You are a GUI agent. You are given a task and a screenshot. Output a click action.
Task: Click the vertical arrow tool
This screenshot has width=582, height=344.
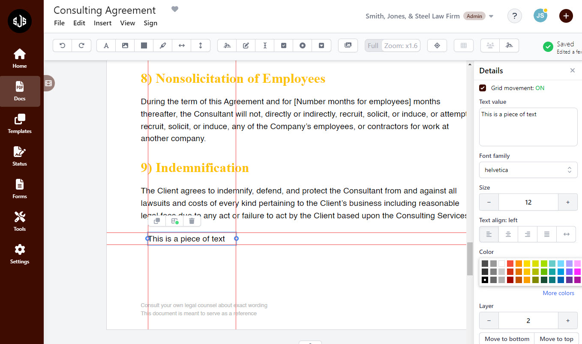(201, 45)
